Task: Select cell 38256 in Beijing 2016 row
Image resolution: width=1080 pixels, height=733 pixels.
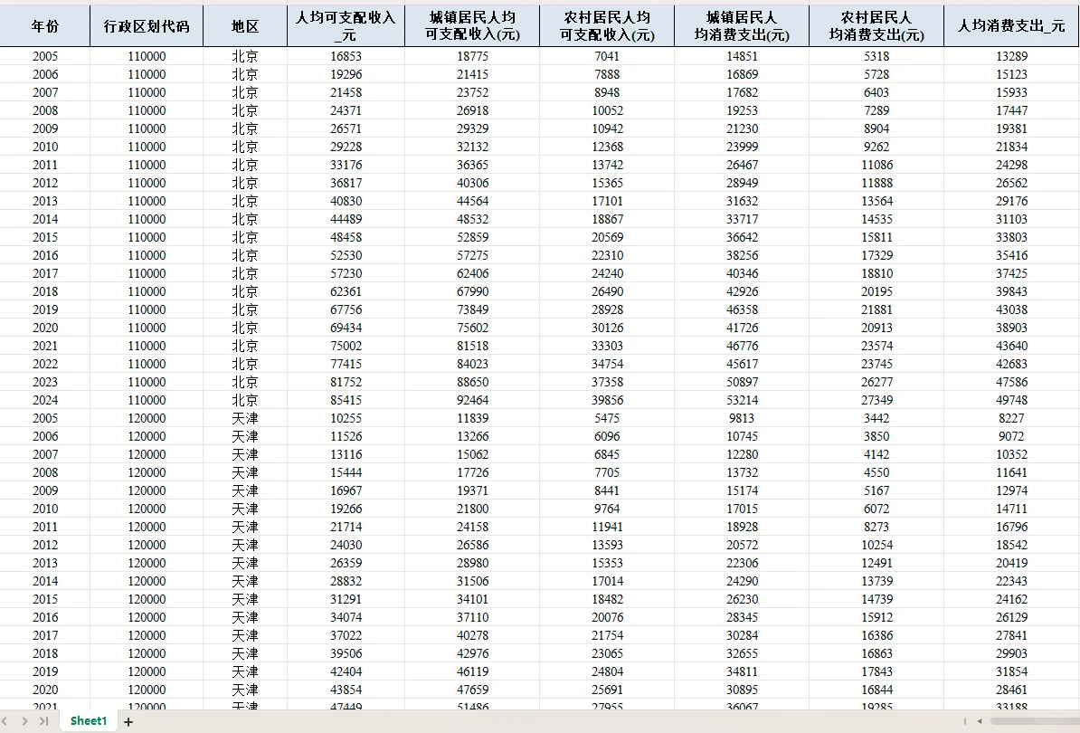Action: pyautogui.click(x=742, y=255)
